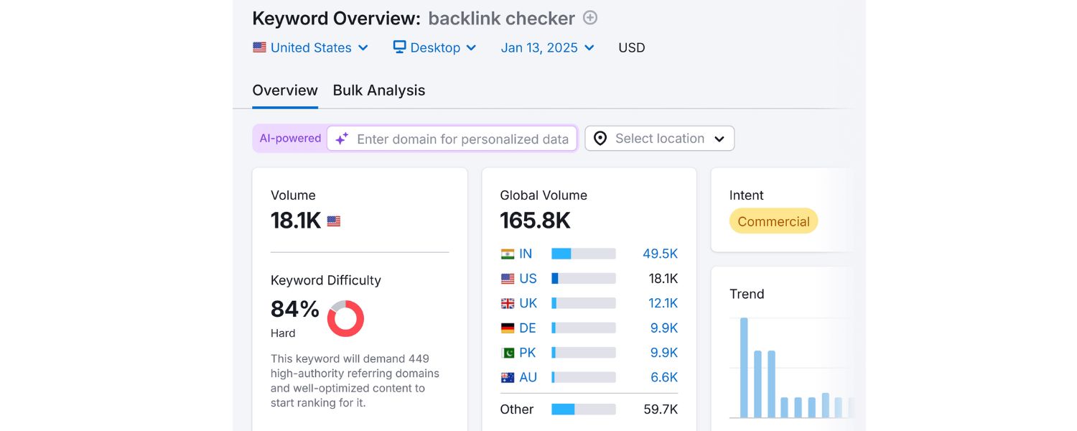Click the Commercial intent badge
The image size is (1077, 431).
click(773, 221)
